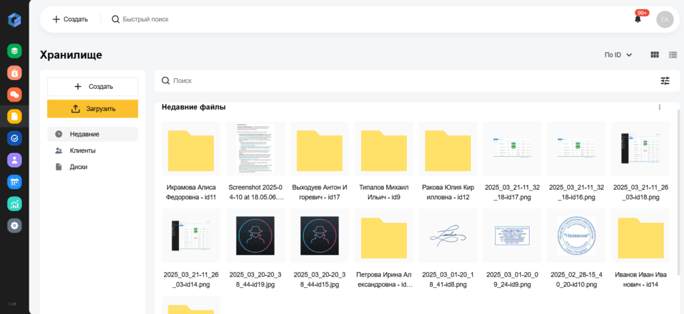Open the gray settings gear sidebar icon
This screenshot has width=684, height=314.
15,225
